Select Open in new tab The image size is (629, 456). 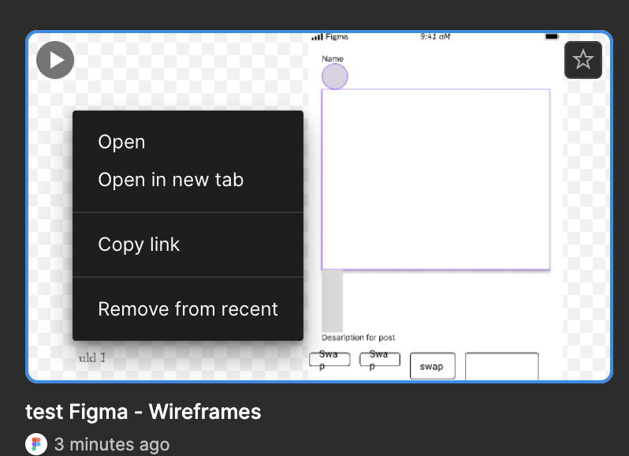click(188, 179)
